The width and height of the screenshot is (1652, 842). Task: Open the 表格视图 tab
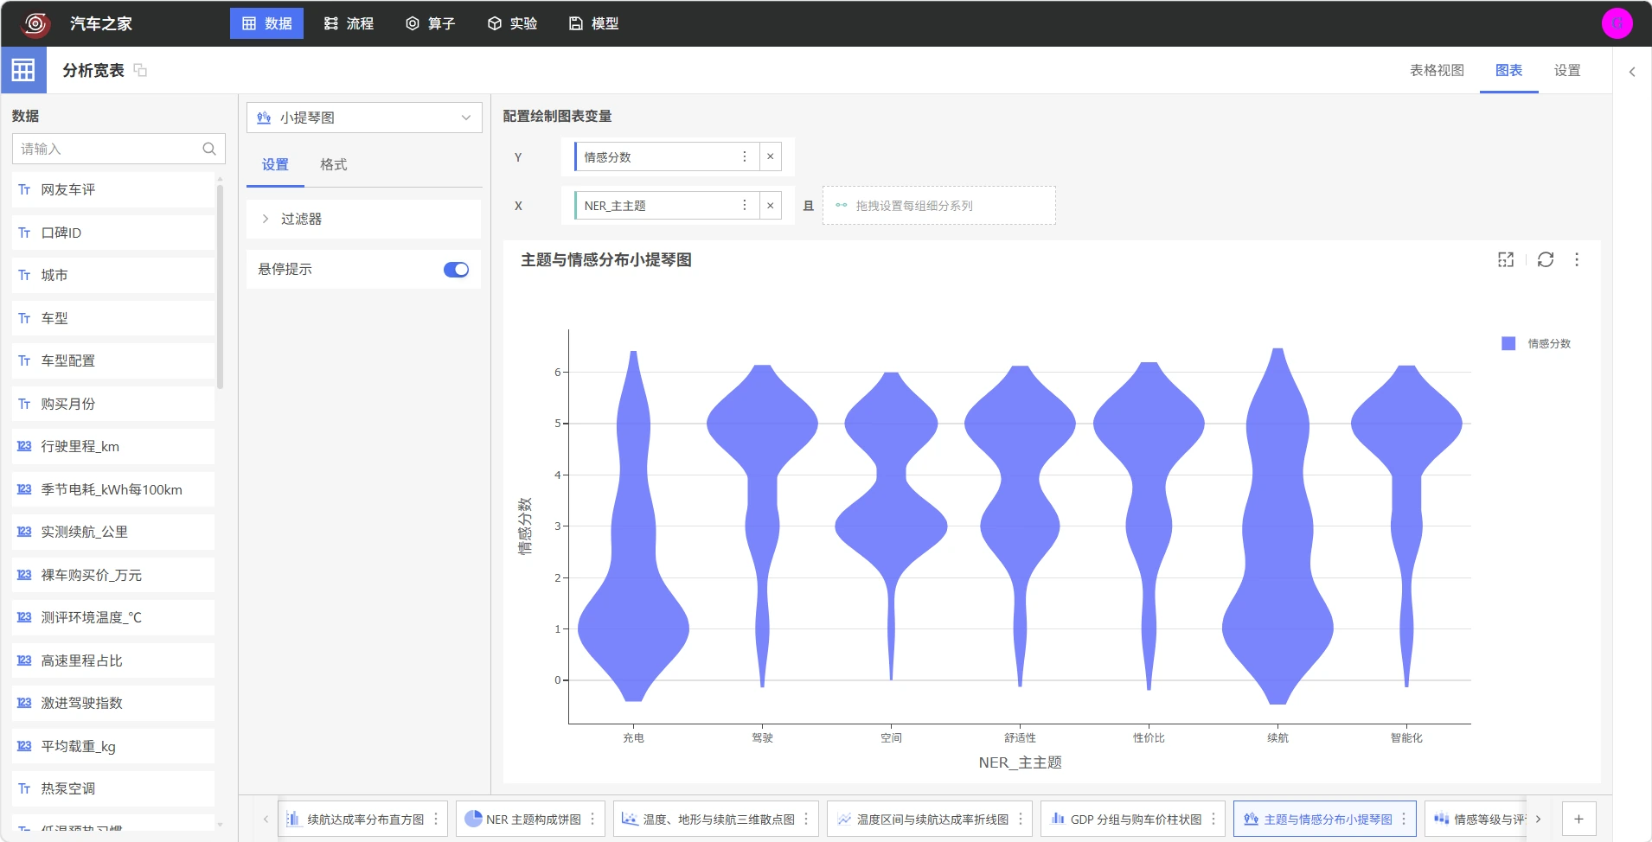[1437, 70]
